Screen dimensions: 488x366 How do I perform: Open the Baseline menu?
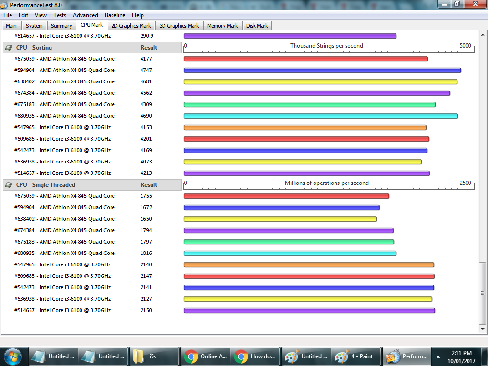pos(115,15)
